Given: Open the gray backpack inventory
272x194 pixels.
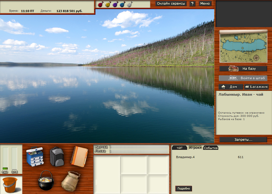Looking at the screenshot, I should click(57, 156).
